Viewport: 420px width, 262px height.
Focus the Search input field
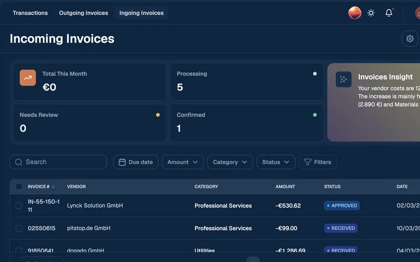[x=58, y=162]
